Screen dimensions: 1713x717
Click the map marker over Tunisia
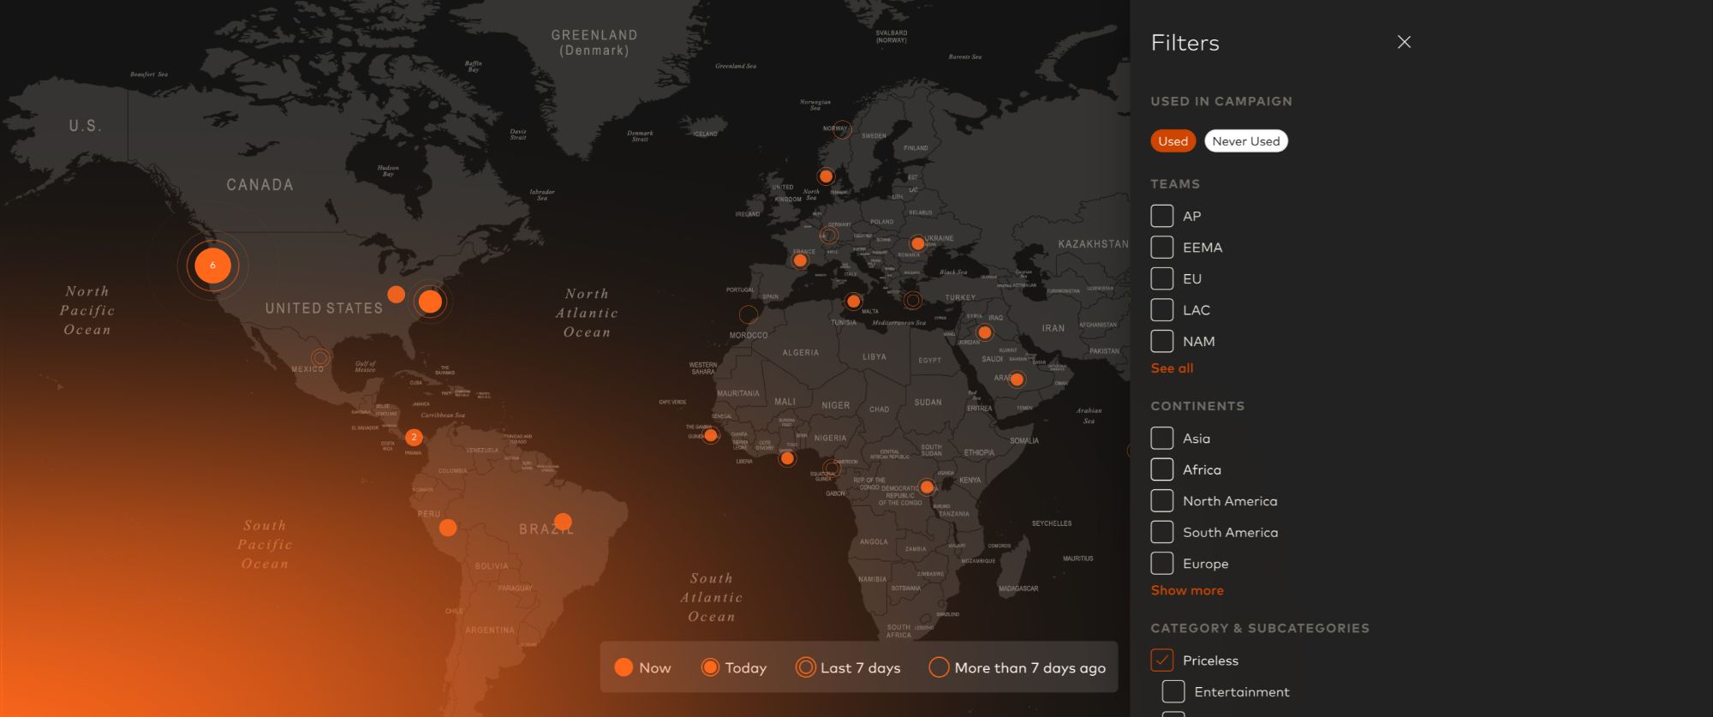pos(853,302)
